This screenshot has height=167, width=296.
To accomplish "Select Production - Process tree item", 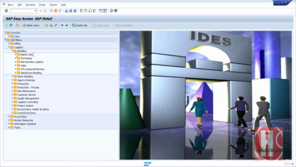I will pos(28,87).
